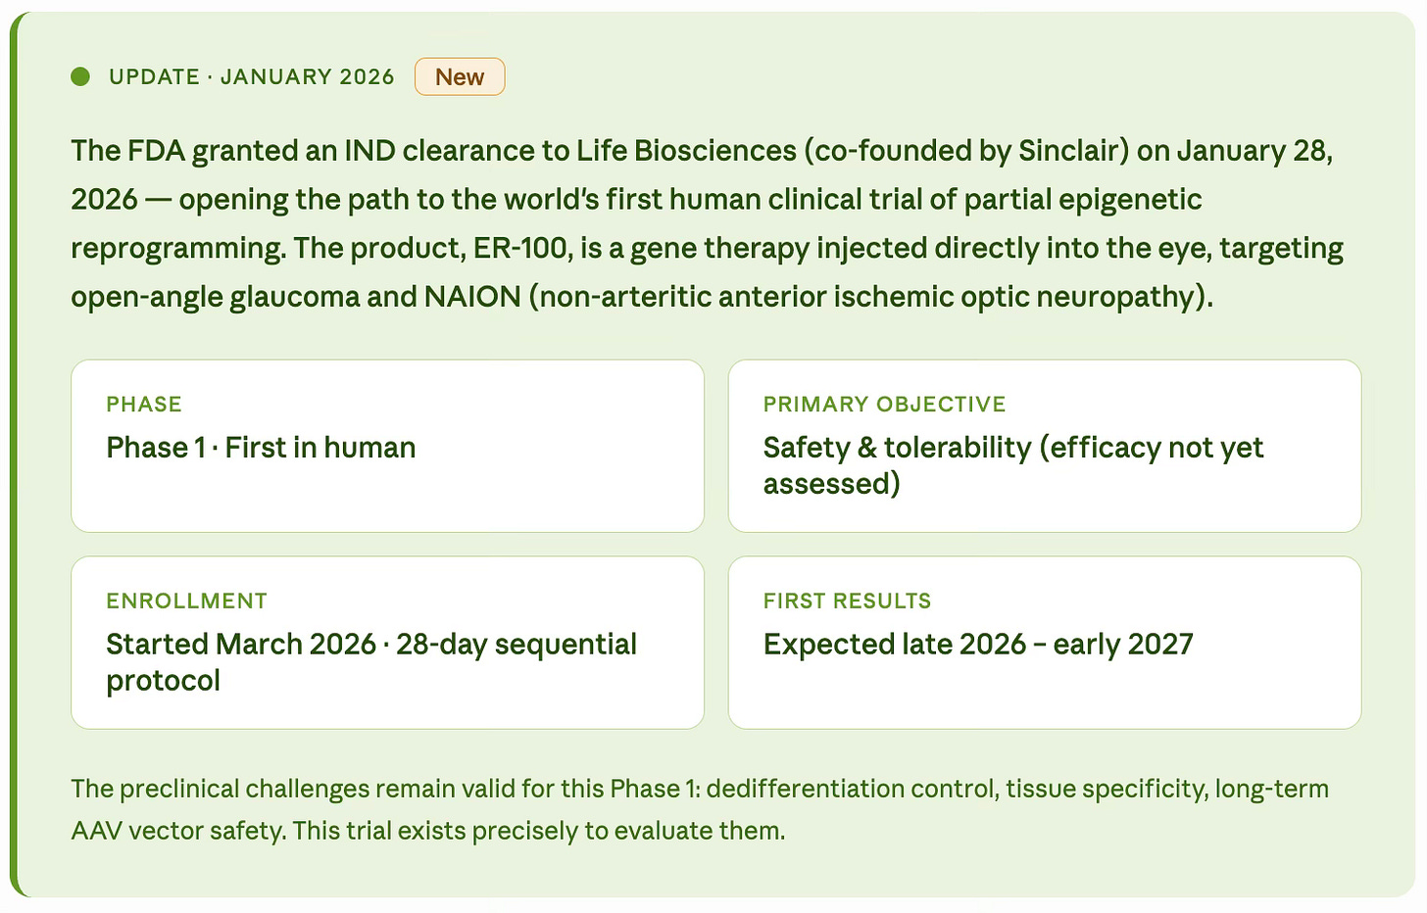Click the green status dot icon

80,76
